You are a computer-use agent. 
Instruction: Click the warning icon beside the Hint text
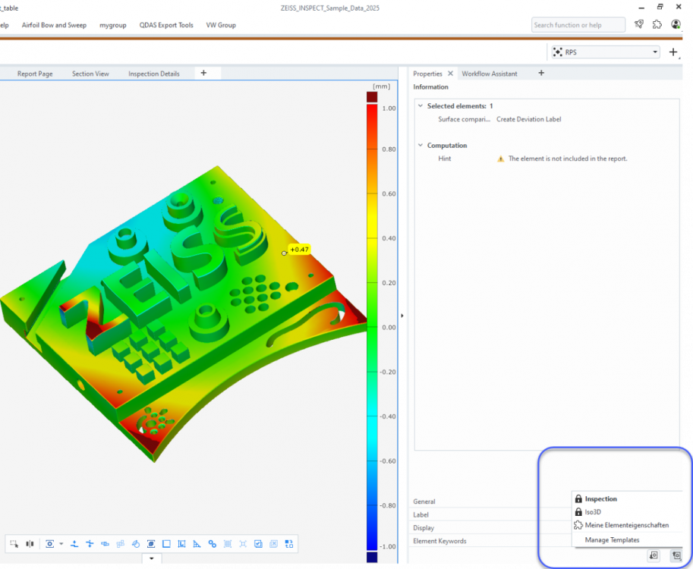(x=500, y=159)
